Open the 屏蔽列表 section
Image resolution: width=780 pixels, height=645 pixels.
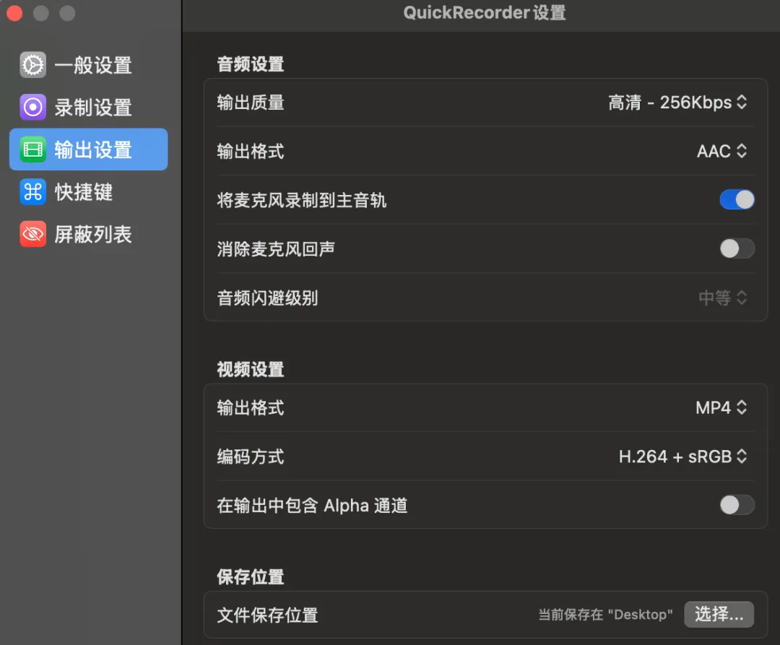[x=89, y=234]
